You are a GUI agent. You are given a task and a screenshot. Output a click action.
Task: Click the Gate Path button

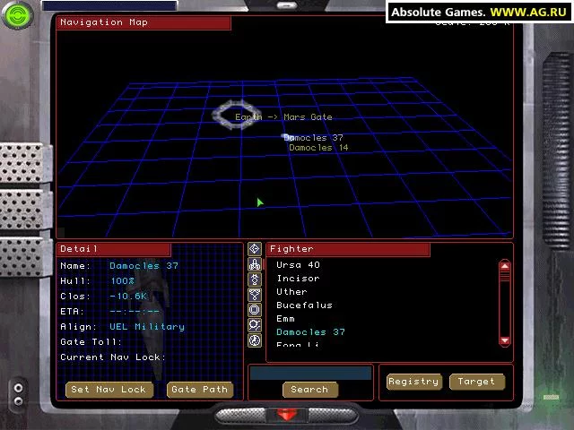(x=200, y=390)
